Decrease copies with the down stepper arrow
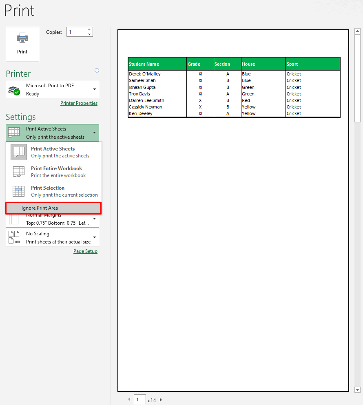 [x=89, y=34]
